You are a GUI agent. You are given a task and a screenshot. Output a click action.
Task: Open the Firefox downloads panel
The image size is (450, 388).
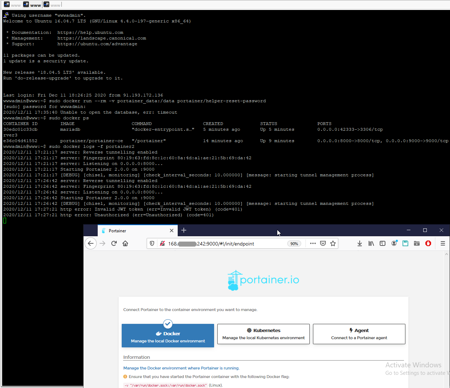[360, 243]
